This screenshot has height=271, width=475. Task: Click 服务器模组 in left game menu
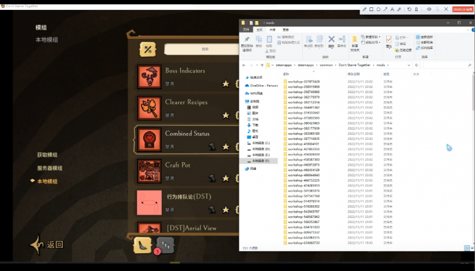(50, 168)
